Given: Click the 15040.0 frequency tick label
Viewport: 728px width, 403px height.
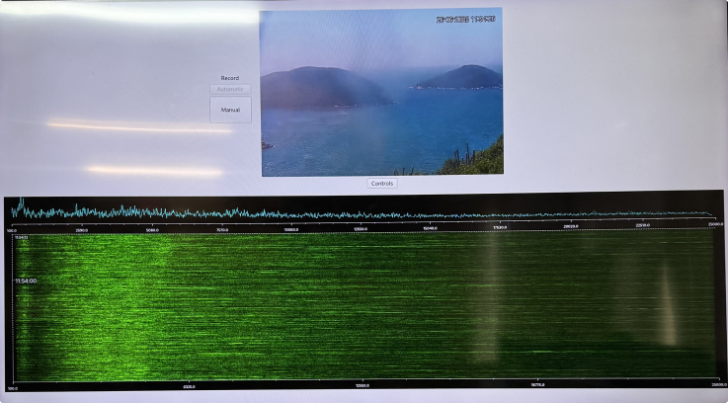Looking at the screenshot, I should coord(431,228).
